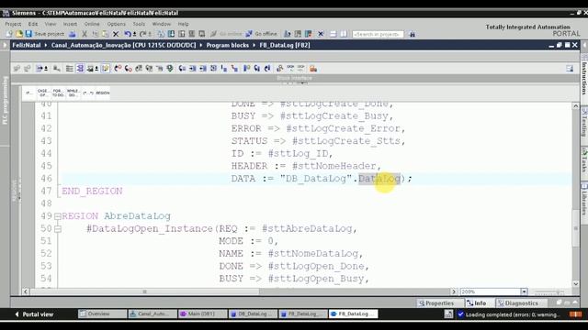Click the Save project disk icon
This screenshot has width=588, height=330.
tap(28, 34)
